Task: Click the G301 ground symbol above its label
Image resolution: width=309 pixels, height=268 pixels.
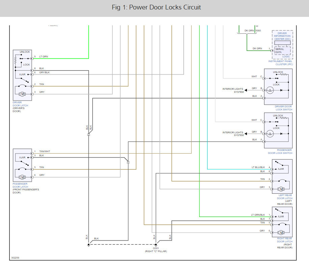Action: tap(156, 245)
